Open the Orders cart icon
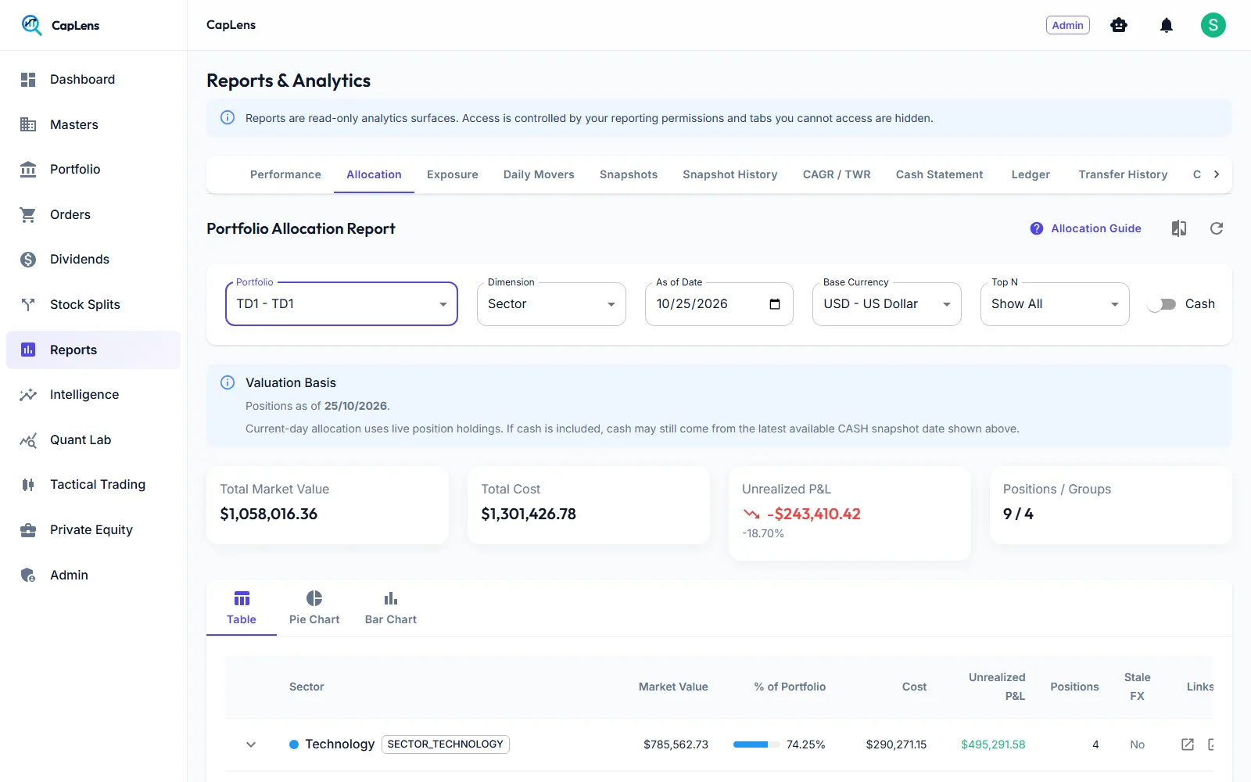 click(x=28, y=214)
